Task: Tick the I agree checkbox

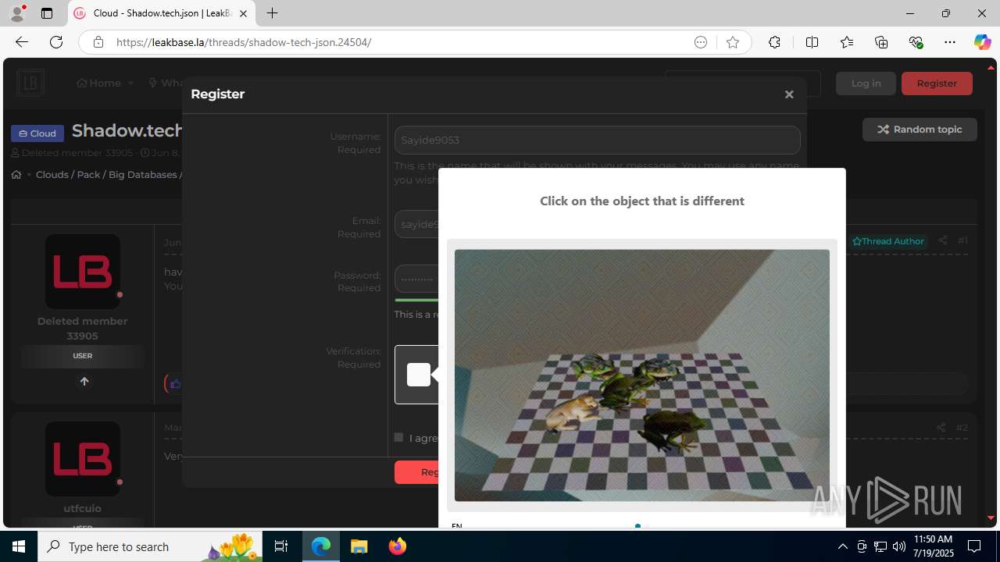Action: (x=399, y=437)
